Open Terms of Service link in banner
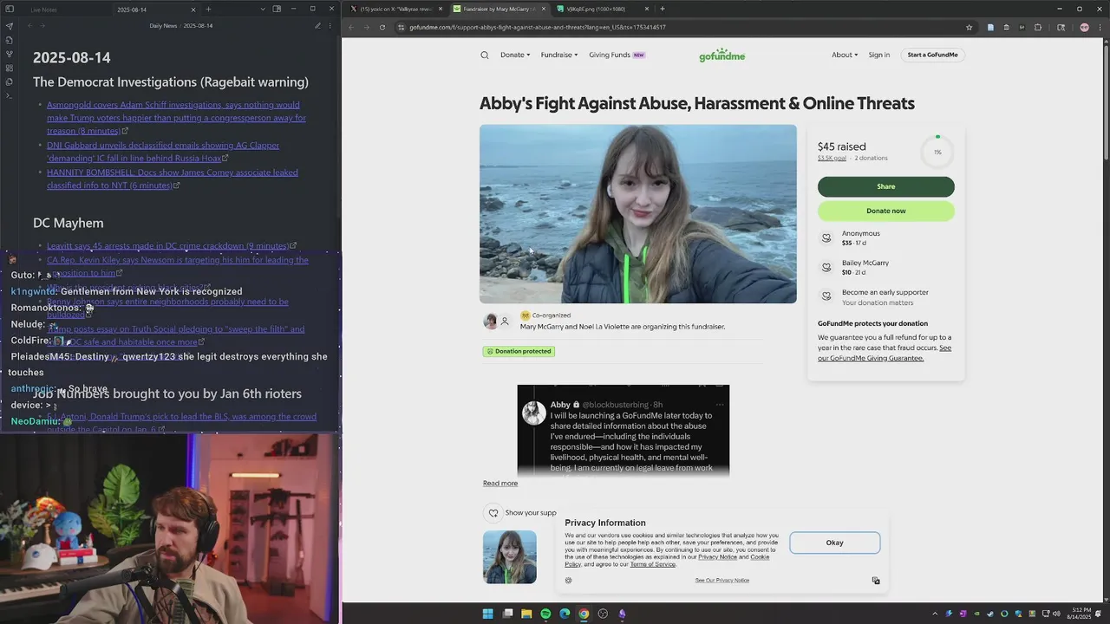Screen dimensions: 1110x624 pos(653,564)
